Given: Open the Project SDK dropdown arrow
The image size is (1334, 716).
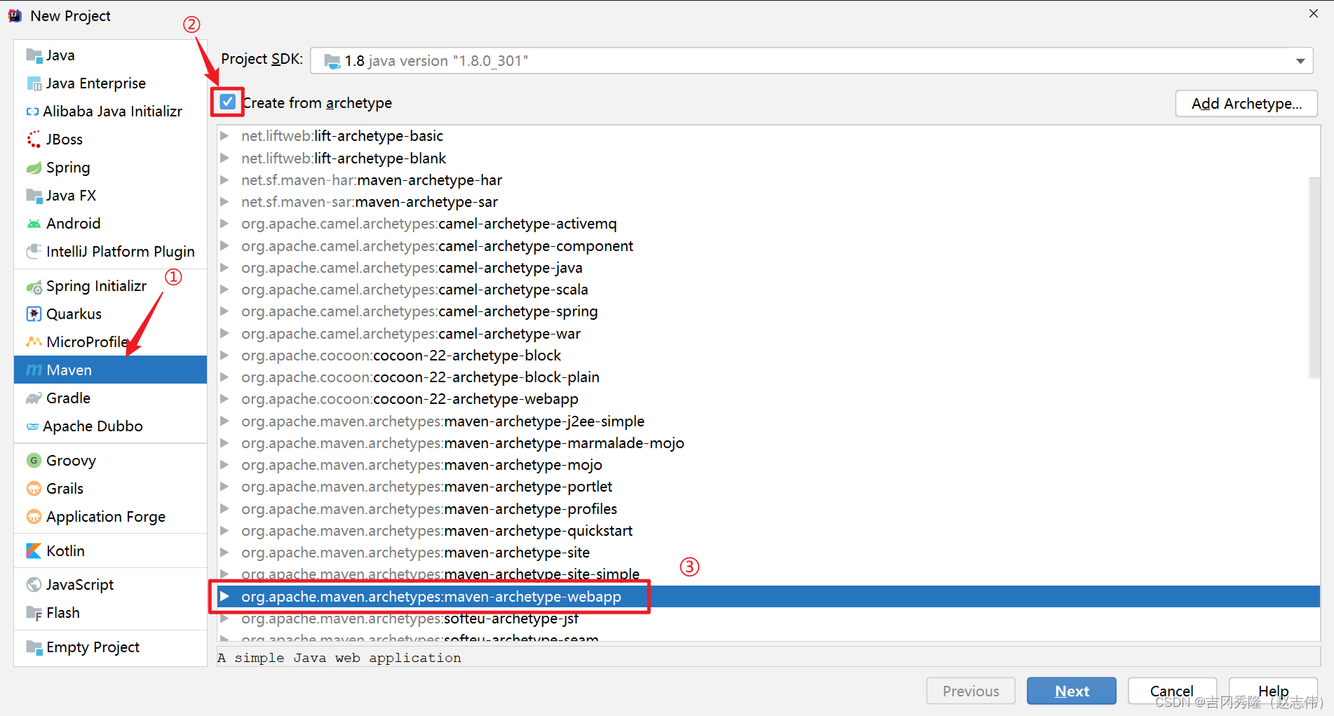Looking at the screenshot, I should (1300, 61).
